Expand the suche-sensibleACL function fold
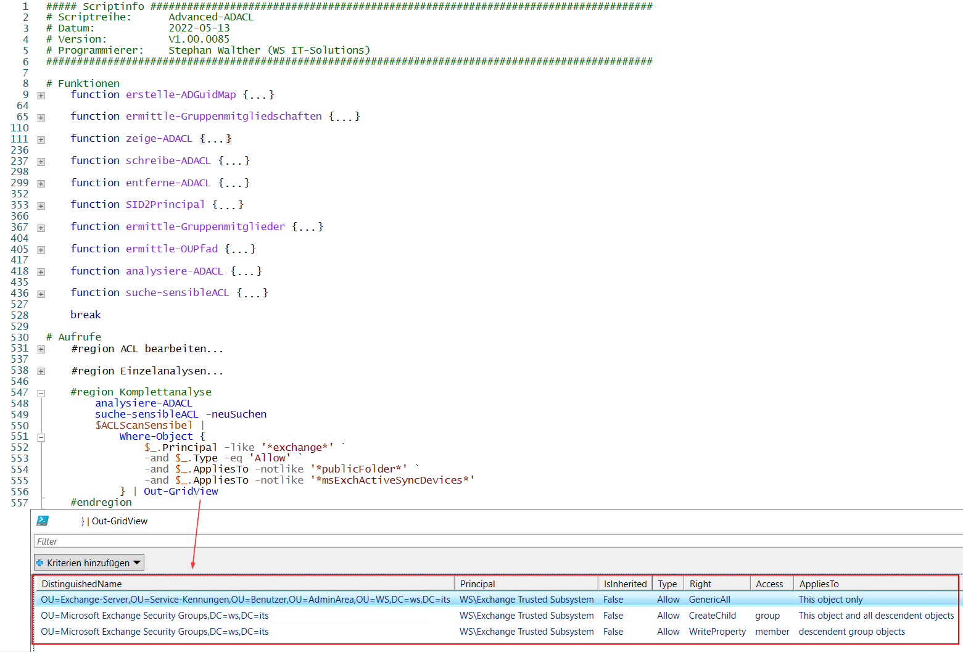 (x=41, y=294)
